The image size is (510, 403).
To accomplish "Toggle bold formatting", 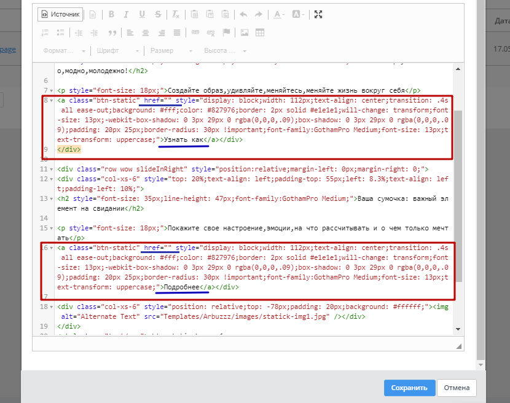I will click(x=111, y=14).
